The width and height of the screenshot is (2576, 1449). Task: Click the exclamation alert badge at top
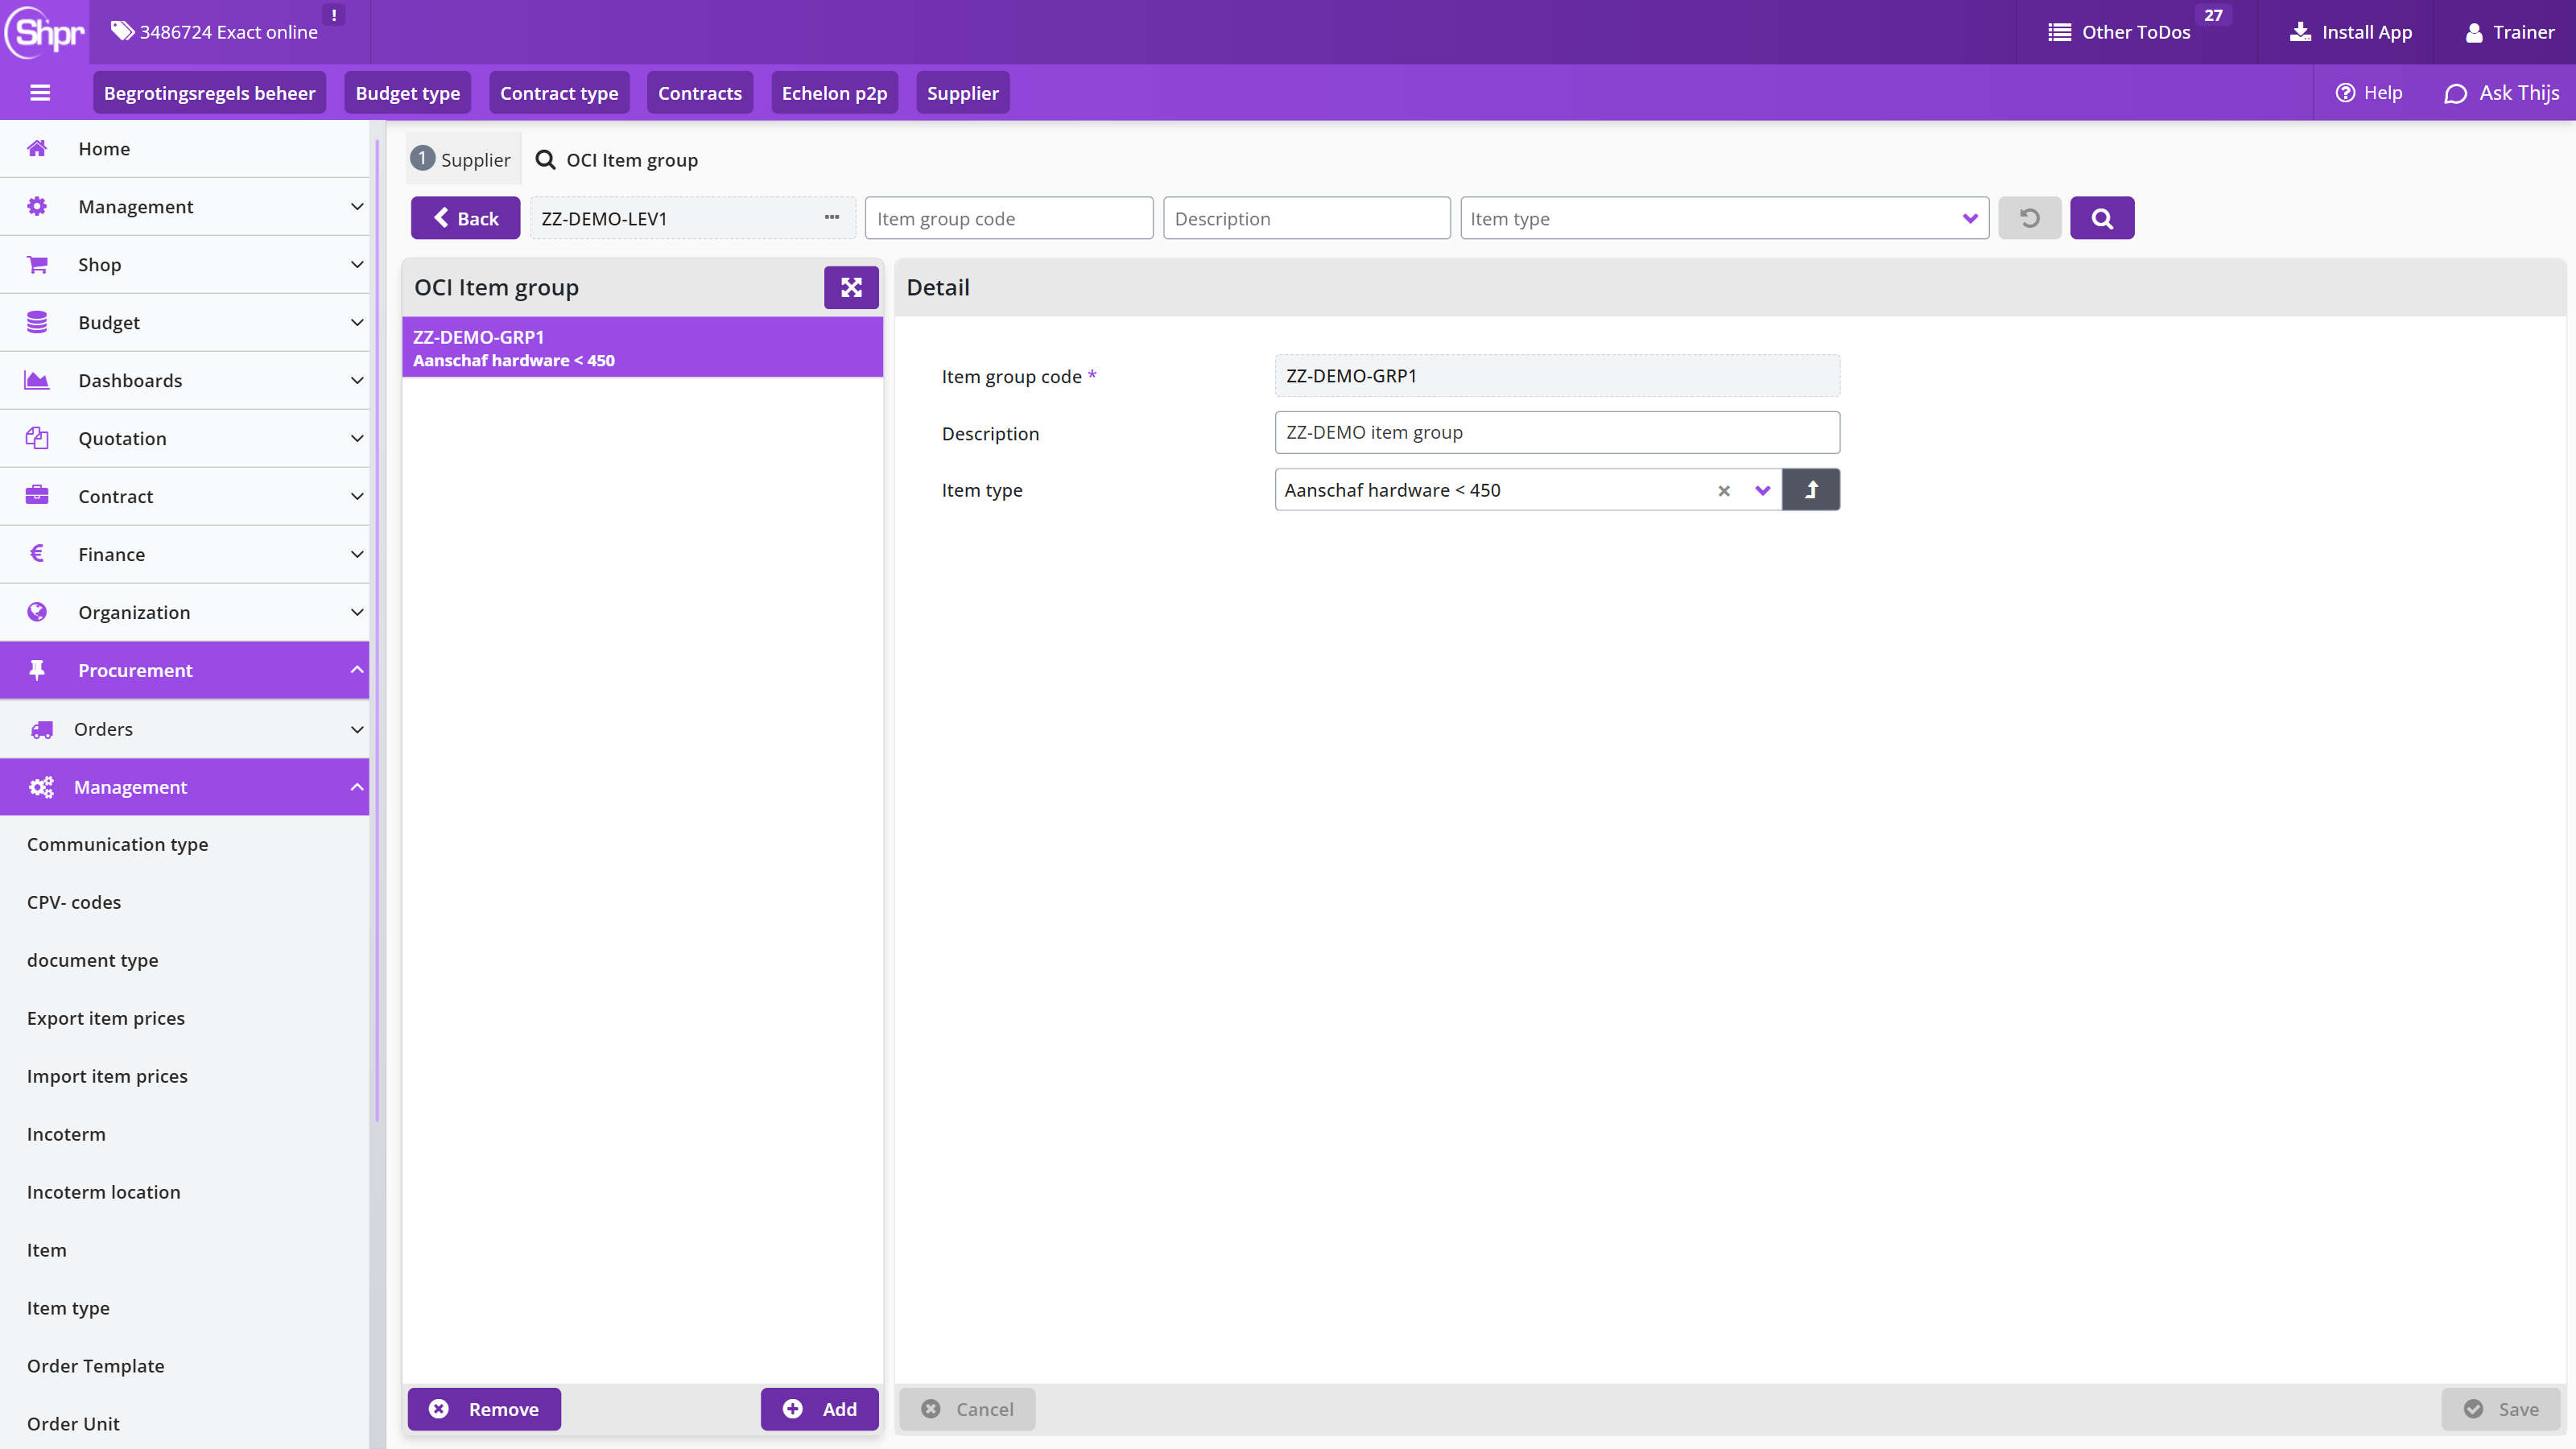[334, 15]
